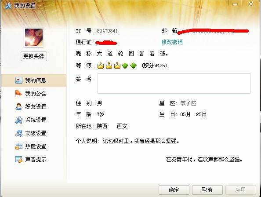Click the 取消 button
261x197 pixels.
point(207,190)
